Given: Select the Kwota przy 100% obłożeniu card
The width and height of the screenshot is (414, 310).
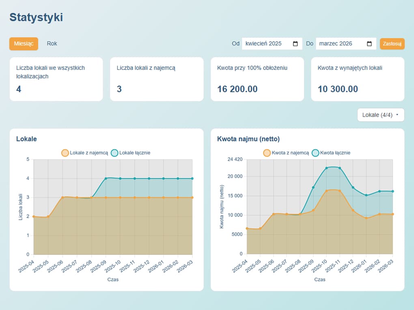Looking at the screenshot, I should point(257,79).
